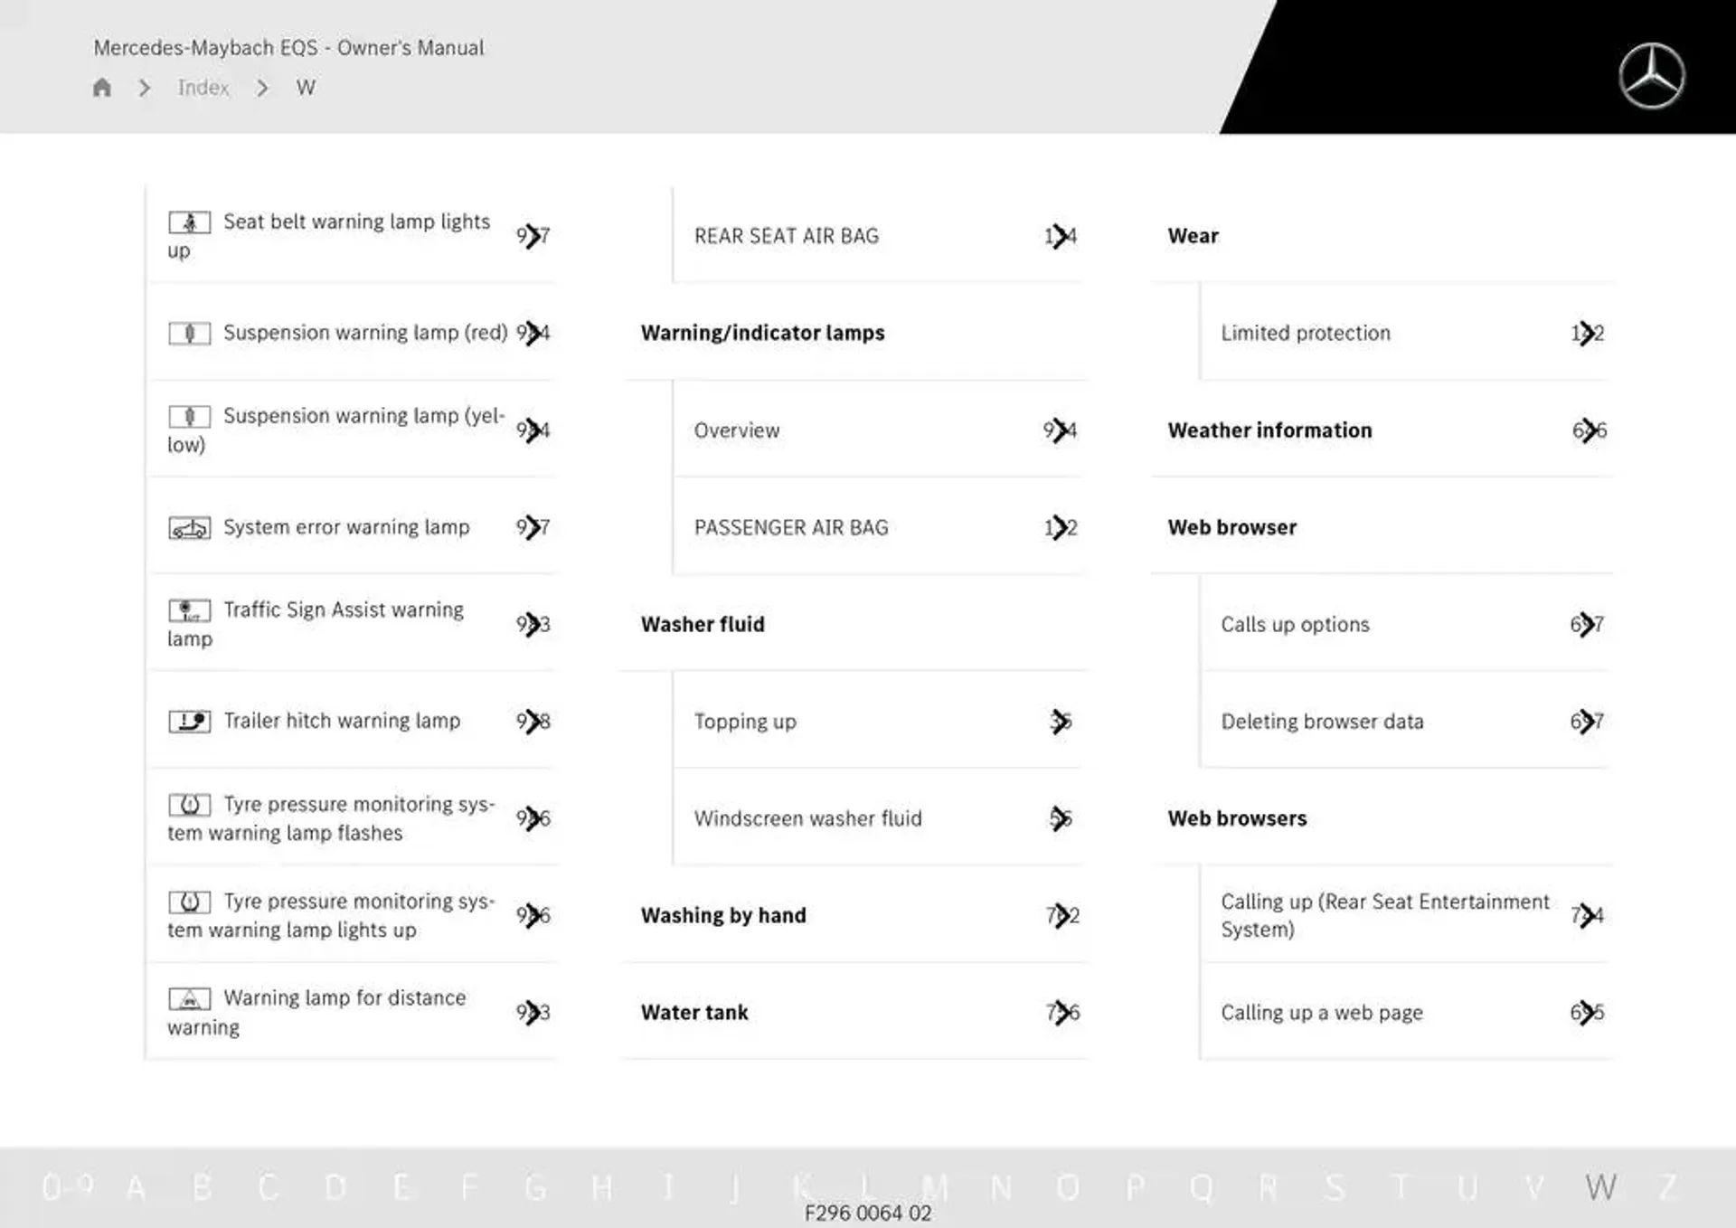Click the trailer hitch warning lamp icon
The width and height of the screenshot is (1736, 1228).
click(187, 721)
